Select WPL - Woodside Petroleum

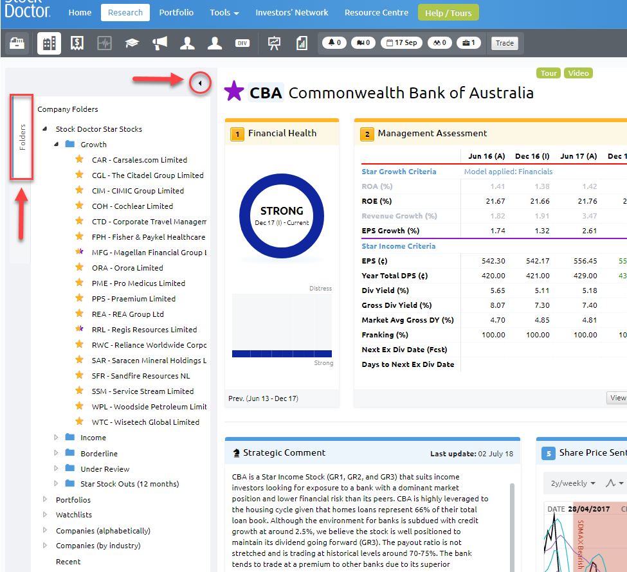pyautogui.click(x=149, y=407)
